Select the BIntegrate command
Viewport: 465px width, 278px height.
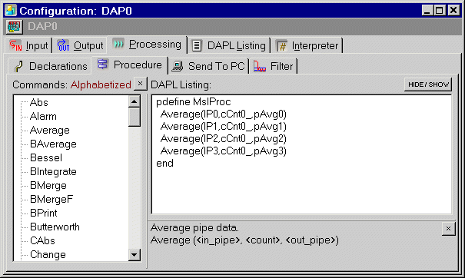[x=53, y=171]
